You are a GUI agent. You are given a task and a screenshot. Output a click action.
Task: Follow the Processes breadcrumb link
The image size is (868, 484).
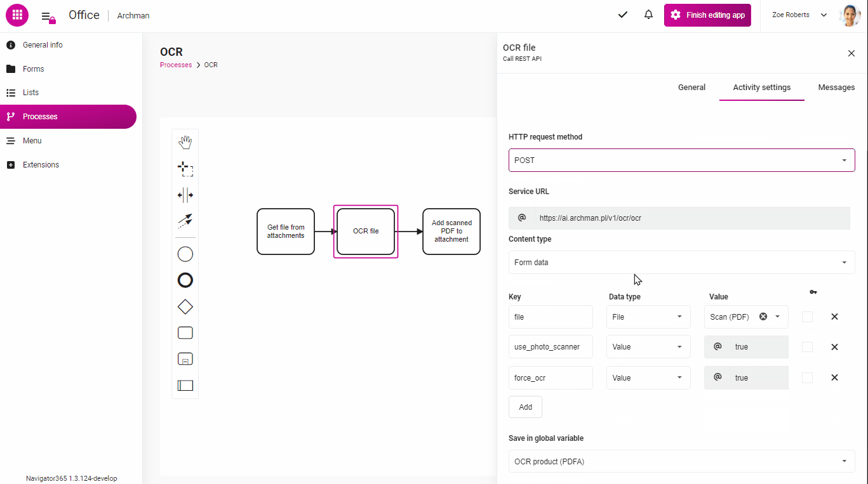(x=176, y=65)
